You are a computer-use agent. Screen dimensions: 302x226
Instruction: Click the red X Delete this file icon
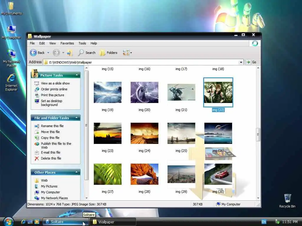[x=37, y=159]
